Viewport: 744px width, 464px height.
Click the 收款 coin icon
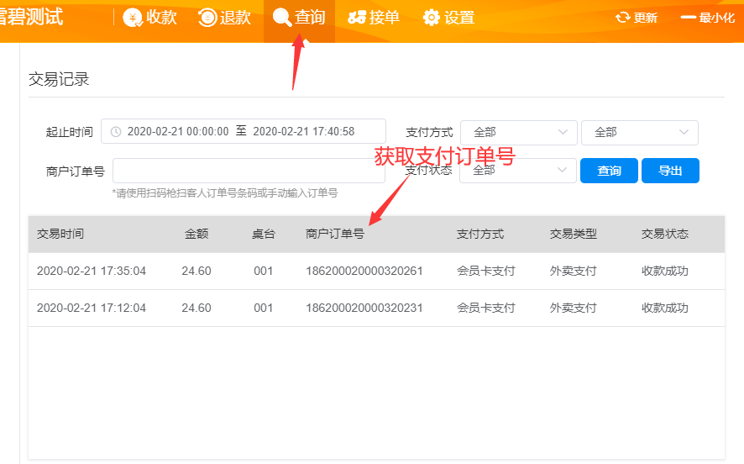[x=133, y=18]
